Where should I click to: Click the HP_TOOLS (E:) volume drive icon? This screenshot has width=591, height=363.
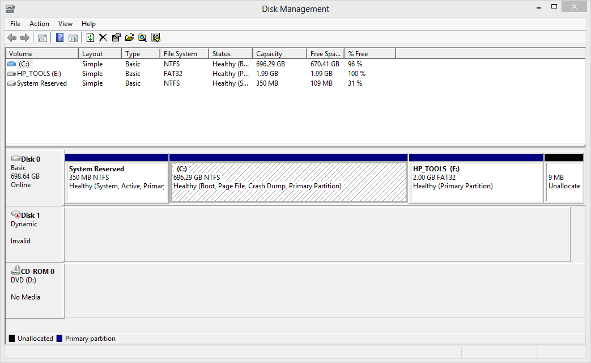11,74
